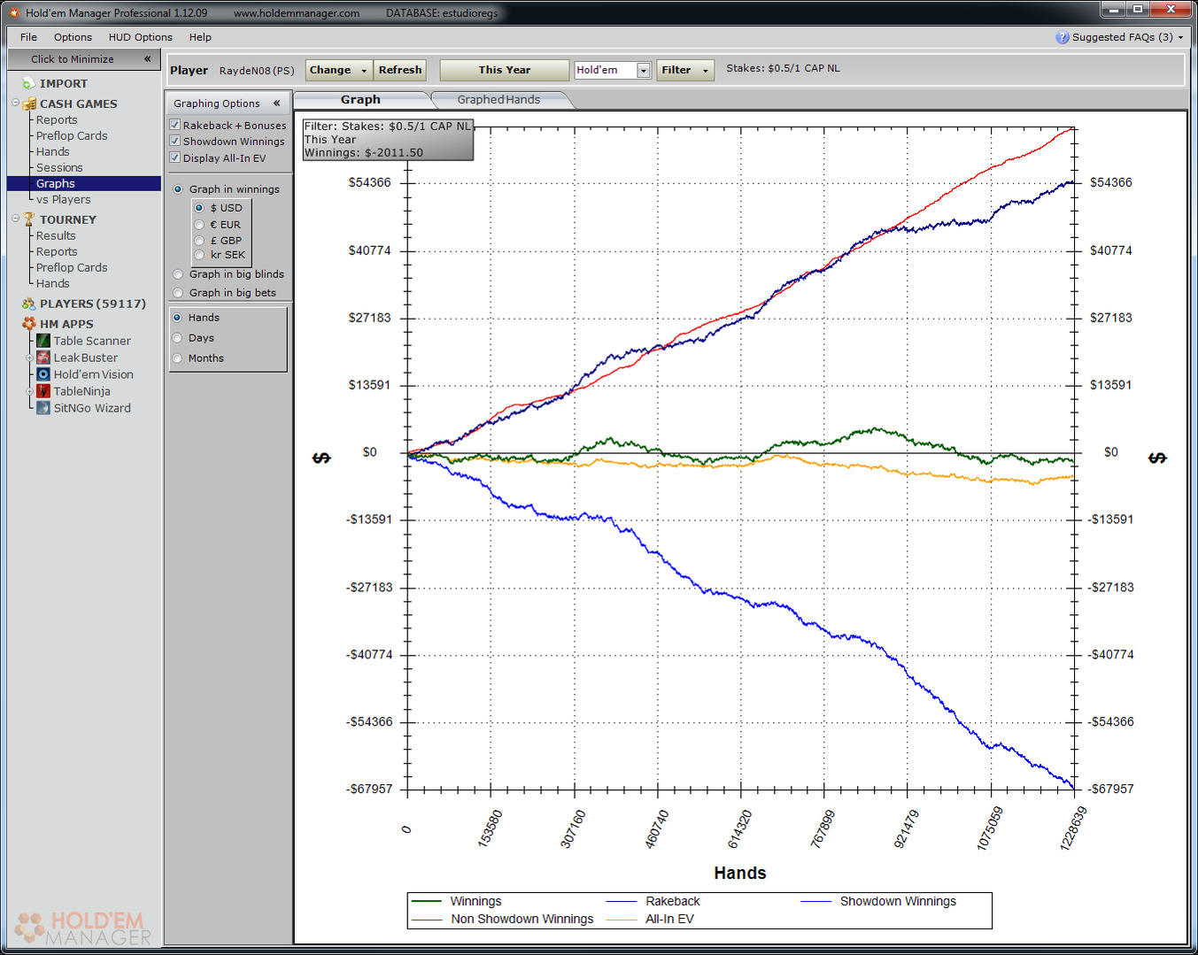Select Graph in big bets radio
This screenshot has height=955, width=1198.
tap(178, 293)
